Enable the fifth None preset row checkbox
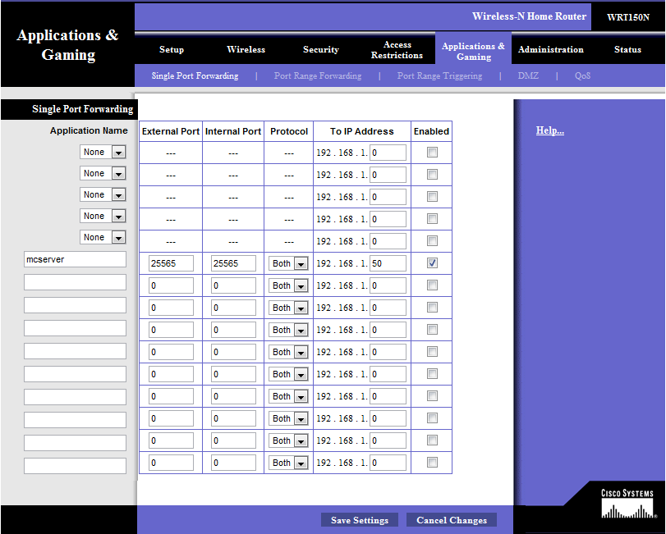 (432, 241)
